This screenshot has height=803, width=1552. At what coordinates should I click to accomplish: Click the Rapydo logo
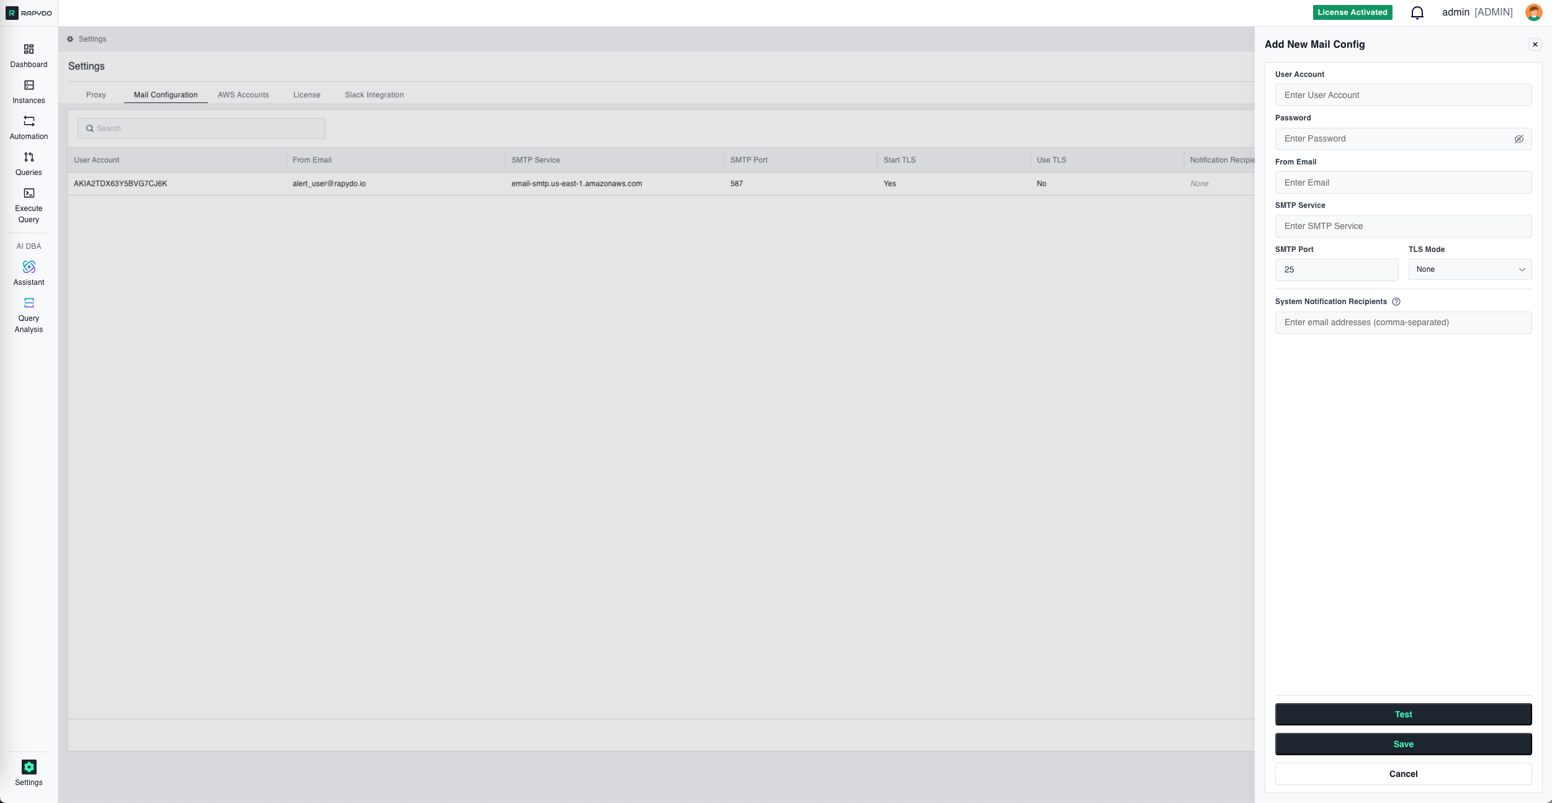point(29,12)
